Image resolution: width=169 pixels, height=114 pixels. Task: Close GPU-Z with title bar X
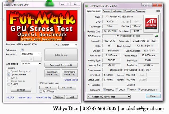(x=157, y=5)
